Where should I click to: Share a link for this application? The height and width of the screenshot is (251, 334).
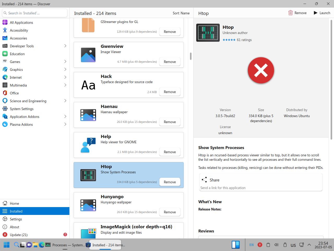[261, 182]
